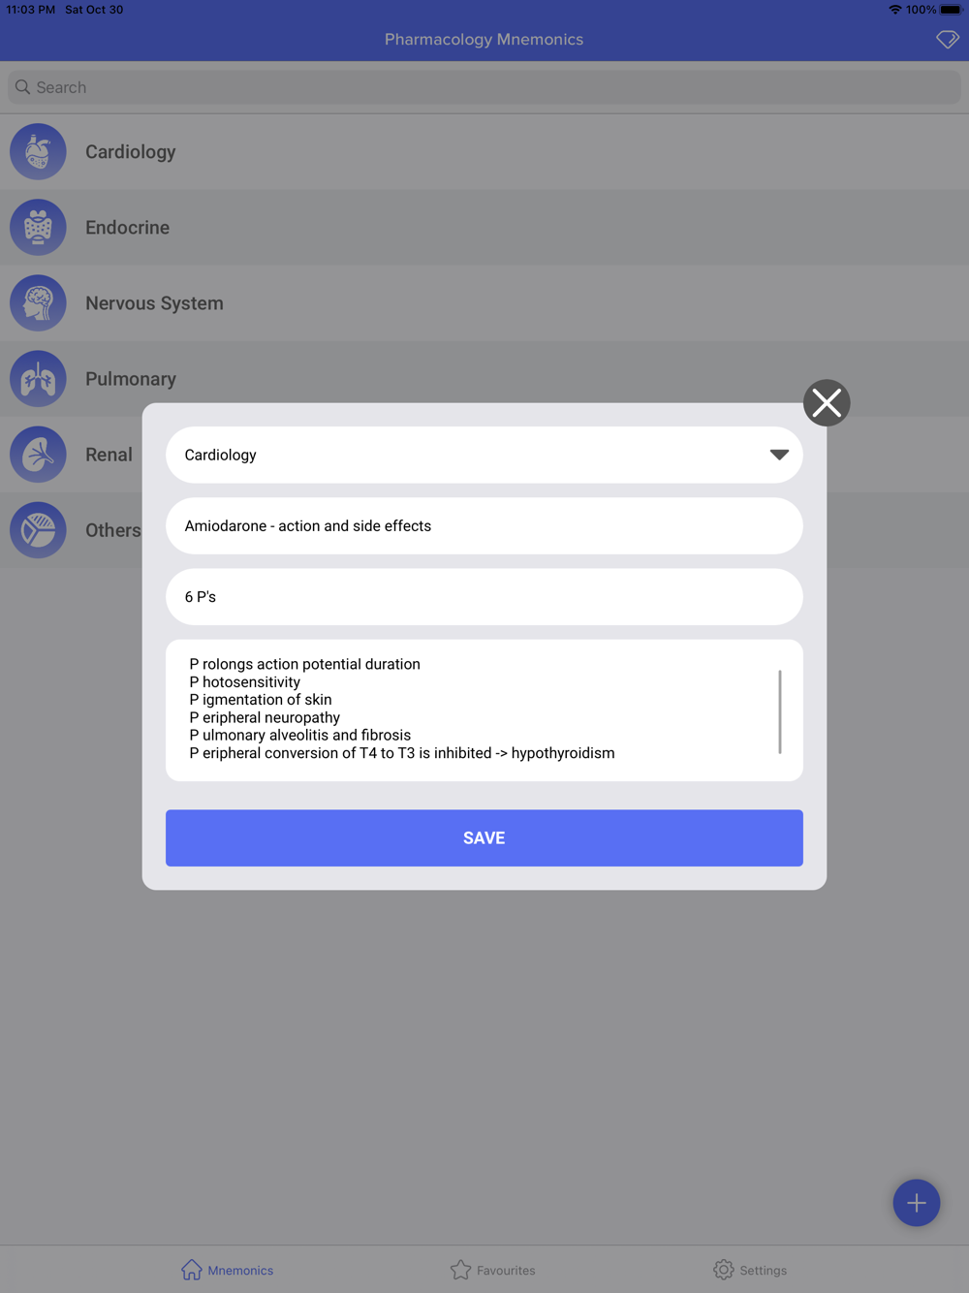969x1293 pixels.
Task: Save the mnemonic with SAVE button
Action: (484, 838)
